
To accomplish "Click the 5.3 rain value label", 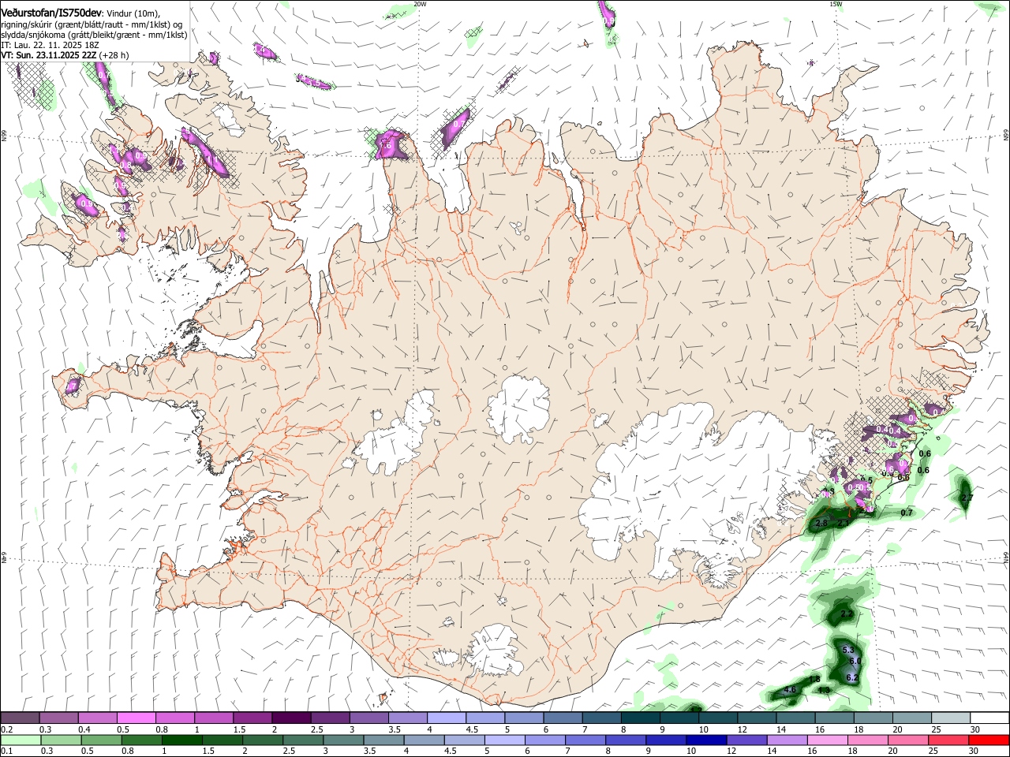I will 848,650.
